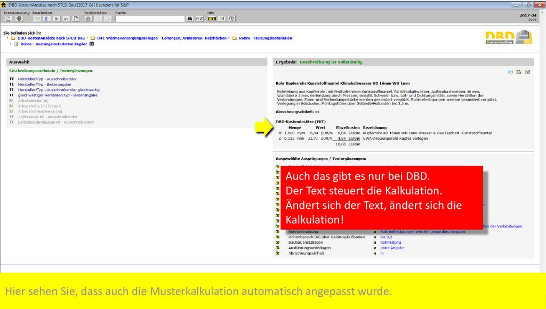Viewport: 546px width, 309px height.
Task: Click the small marker icon before 'ohne Angabe'
Action: tap(375, 248)
